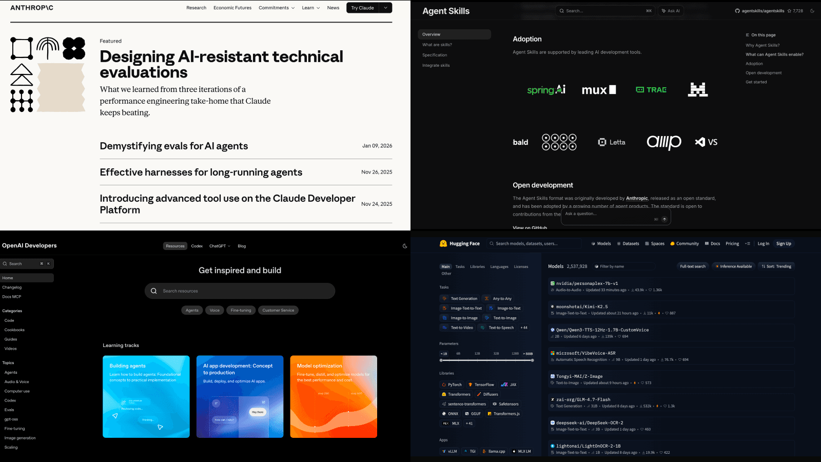821x462 pixels.
Task: Toggle Text-to-Speech task filter
Action: click(x=497, y=328)
